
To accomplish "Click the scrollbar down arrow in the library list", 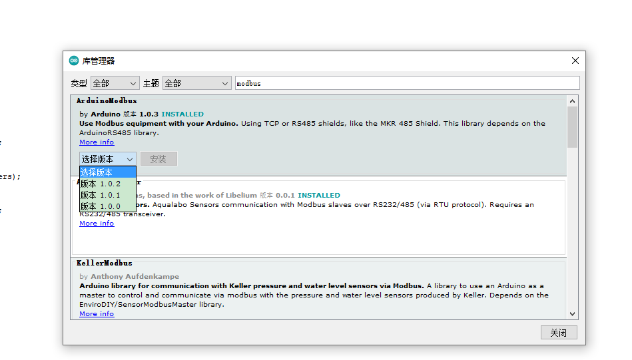I will [x=572, y=314].
